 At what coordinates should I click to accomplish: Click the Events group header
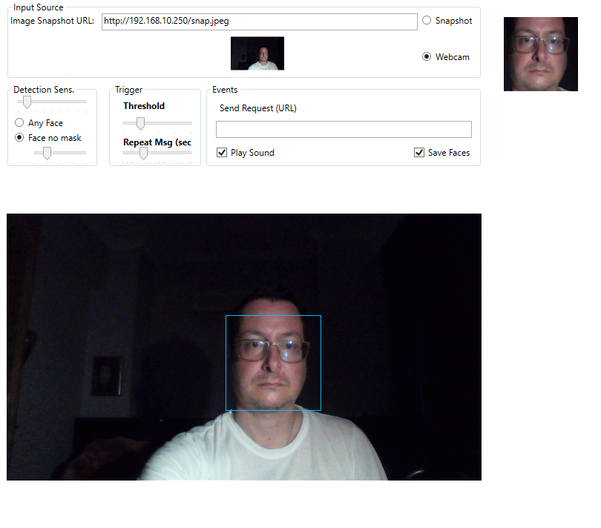tap(225, 90)
